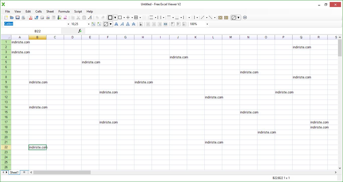Image resolution: width=343 pixels, height=182 pixels.
Task: Center cell text horizontally
Action: click(154, 24)
